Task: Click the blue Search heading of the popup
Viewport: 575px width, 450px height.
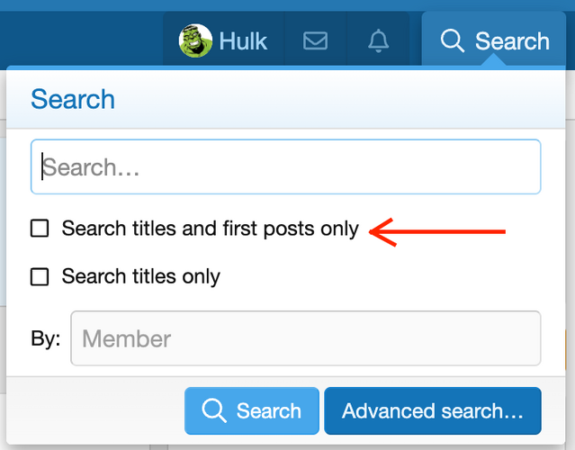Action: [73, 99]
